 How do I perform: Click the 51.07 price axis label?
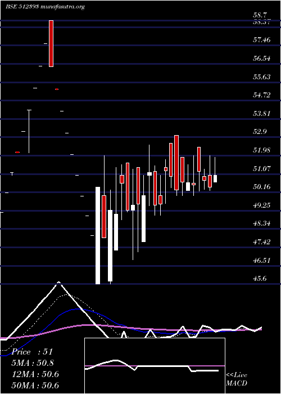point(262,169)
